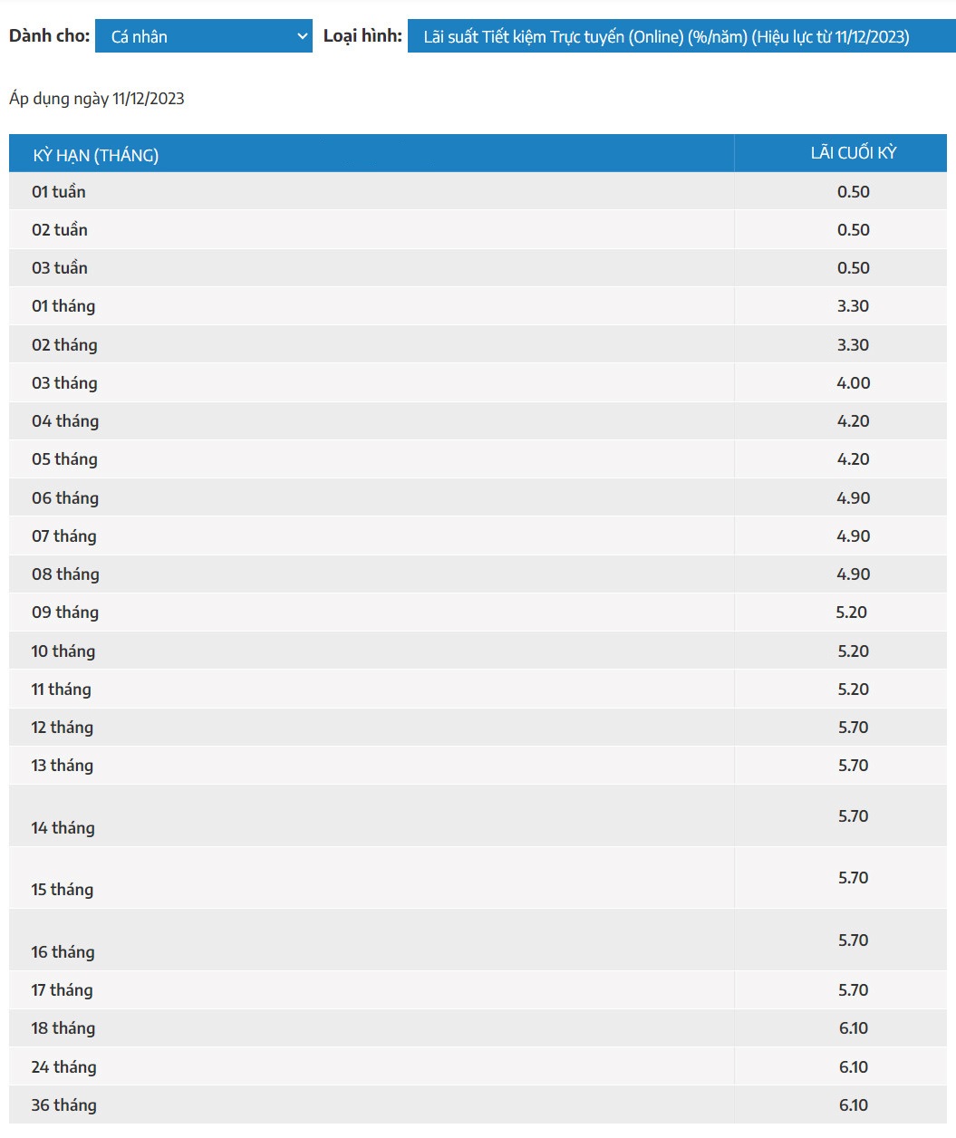The image size is (956, 1138).
Task: Click the 'Dành cho:' label
Action: tap(49, 36)
